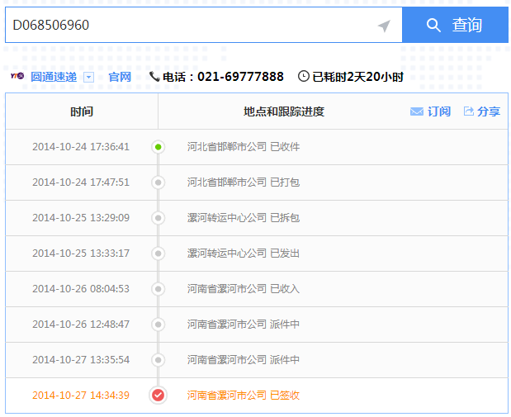Click the timeline dot for 已打包 row
This screenshot has height=417, width=511.
[x=158, y=182]
